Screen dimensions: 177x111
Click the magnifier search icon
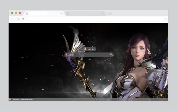point(111,55)
